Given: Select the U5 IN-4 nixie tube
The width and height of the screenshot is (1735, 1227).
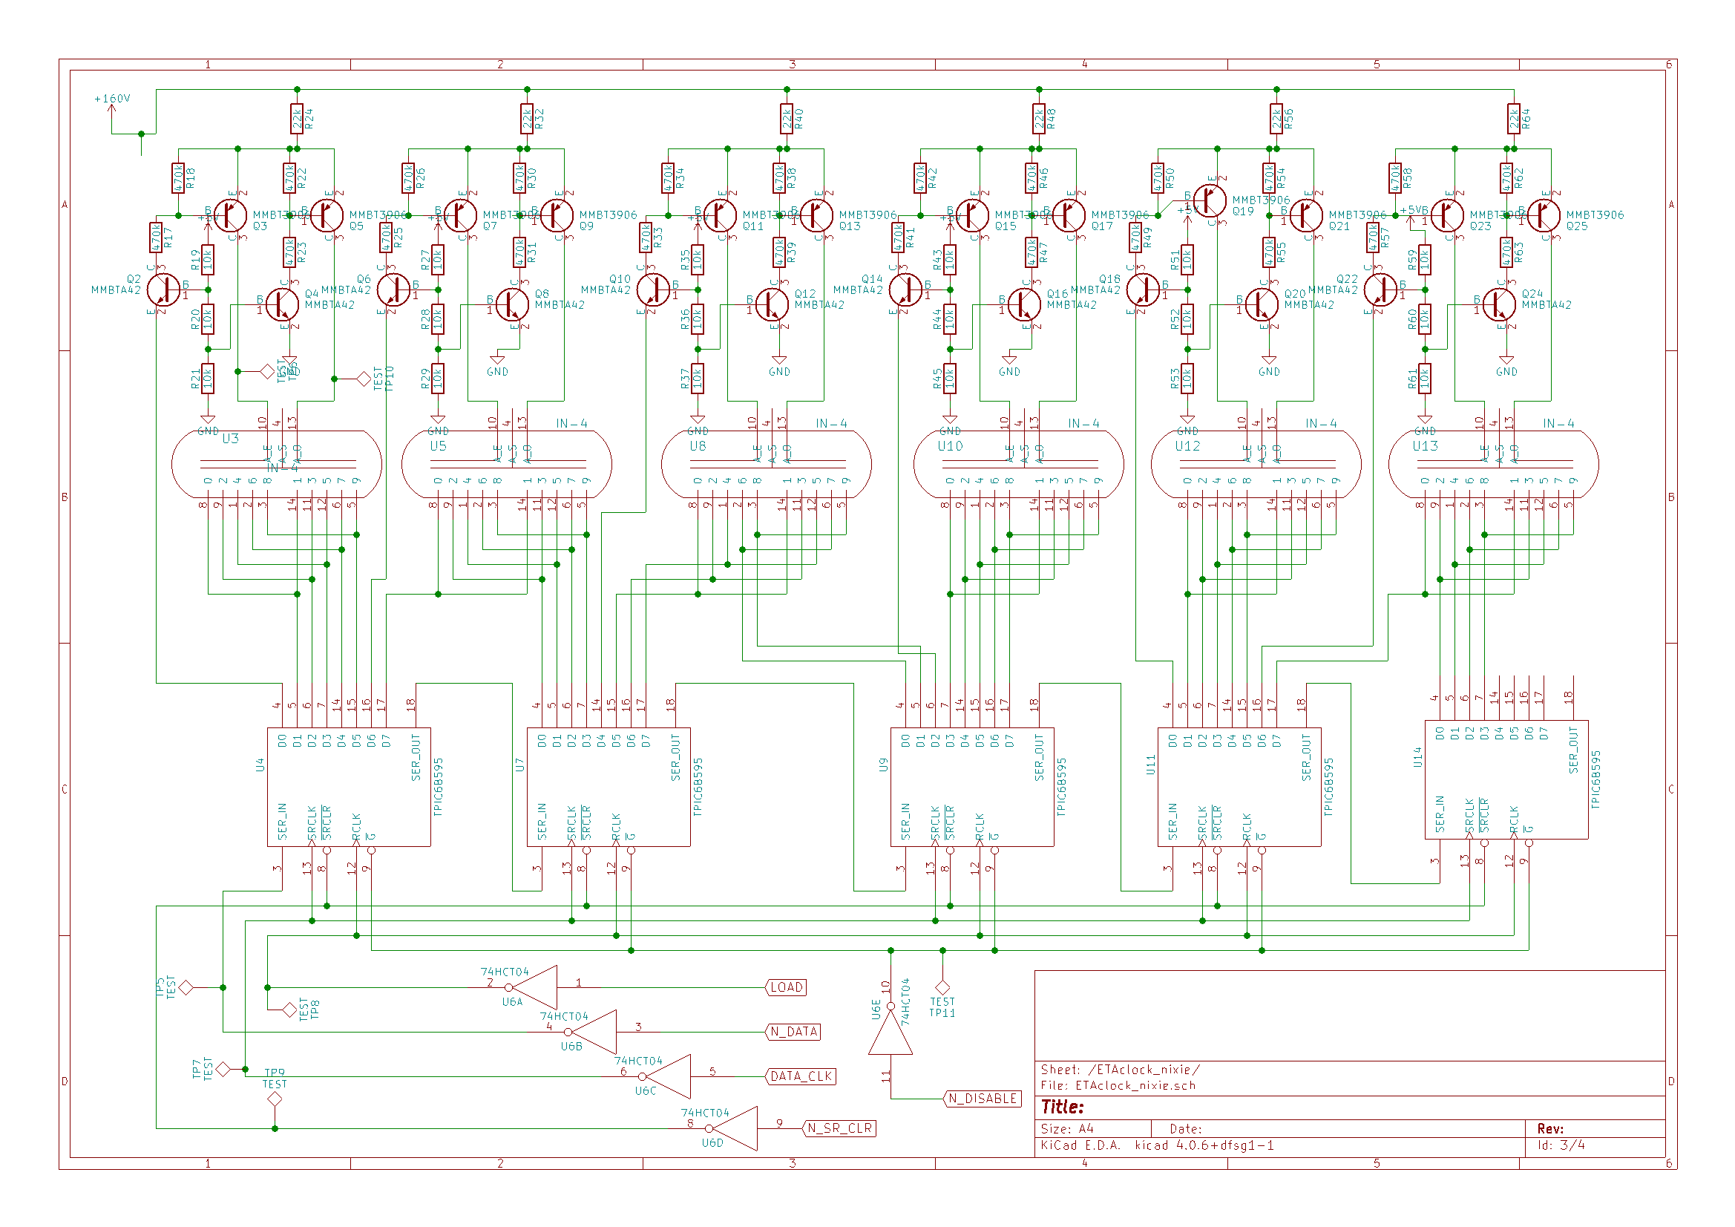Looking at the screenshot, I should coord(506,464).
